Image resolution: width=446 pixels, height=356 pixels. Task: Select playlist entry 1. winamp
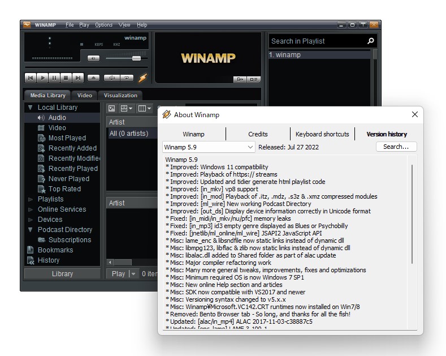tap(319, 55)
